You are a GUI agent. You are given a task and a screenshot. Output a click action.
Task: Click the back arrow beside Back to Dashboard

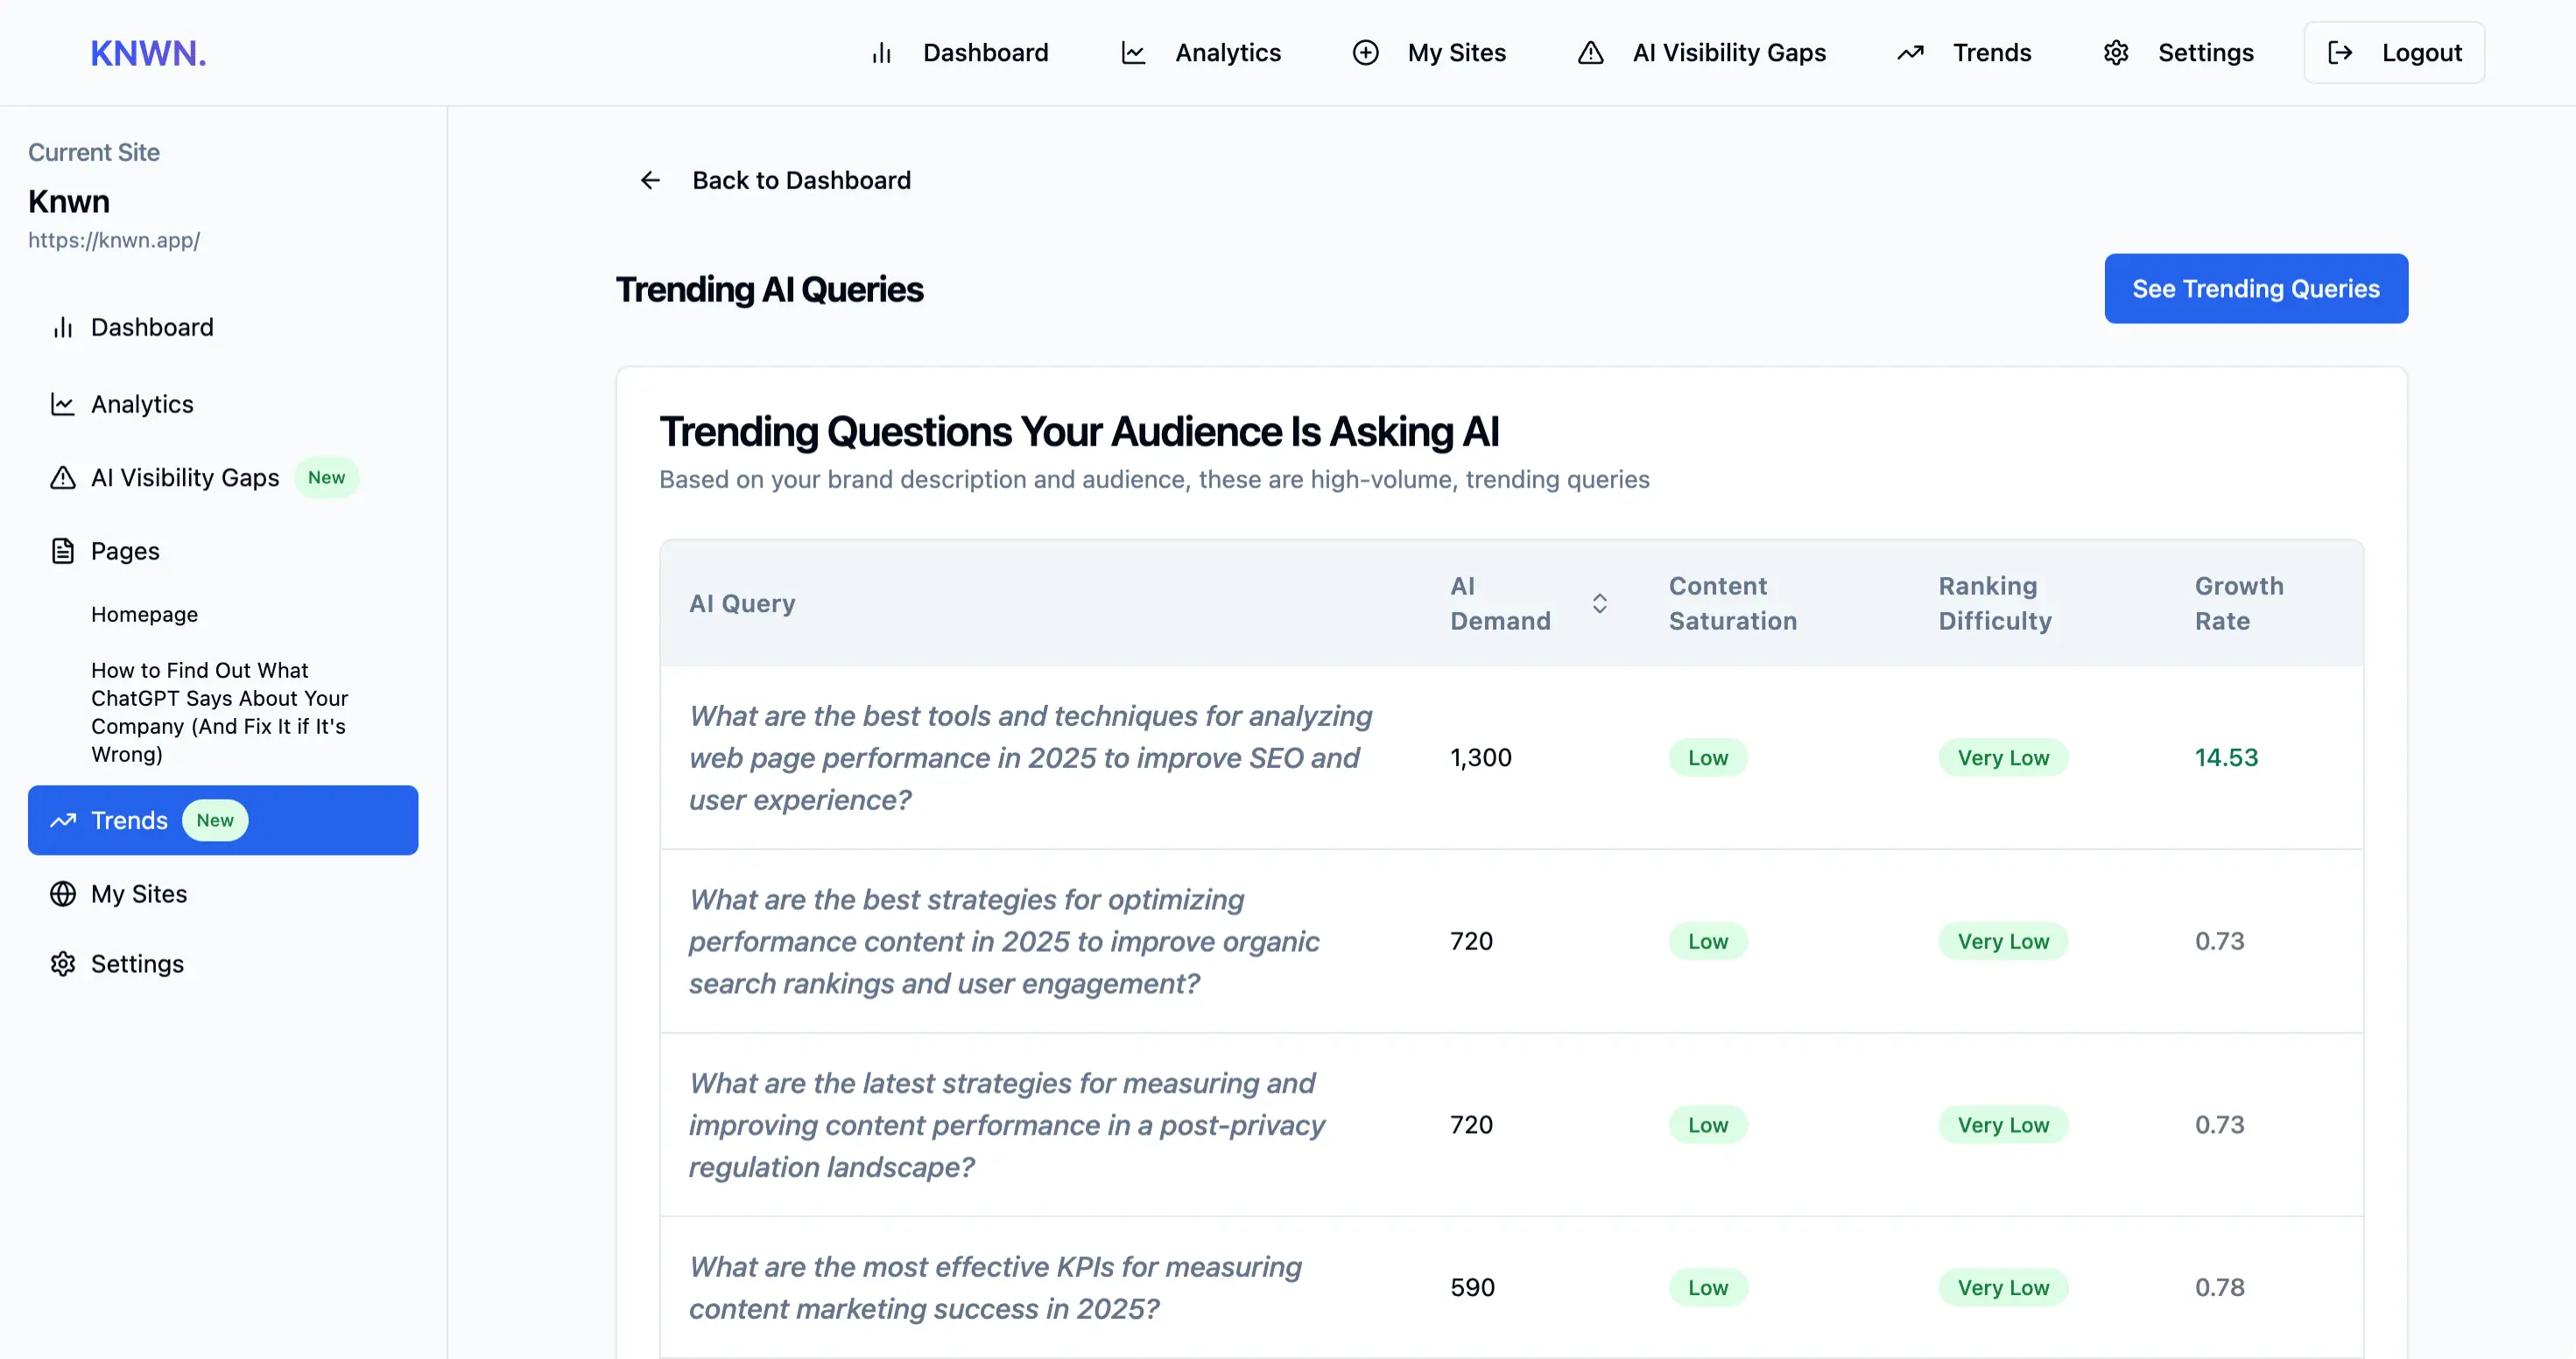pyautogui.click(x=651, y=180)
